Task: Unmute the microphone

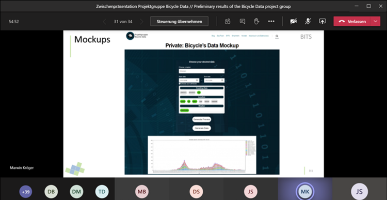Action: coord(308,22)
